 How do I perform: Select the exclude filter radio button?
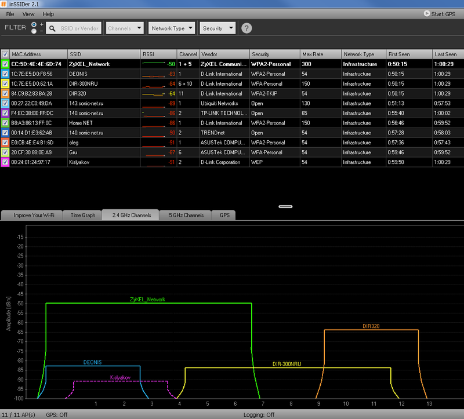pos(34,31)
